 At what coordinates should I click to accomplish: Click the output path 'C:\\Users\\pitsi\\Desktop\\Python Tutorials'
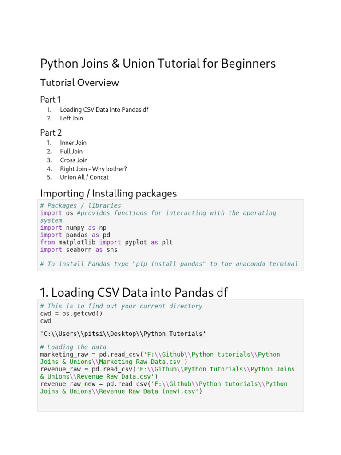[123, 334]
